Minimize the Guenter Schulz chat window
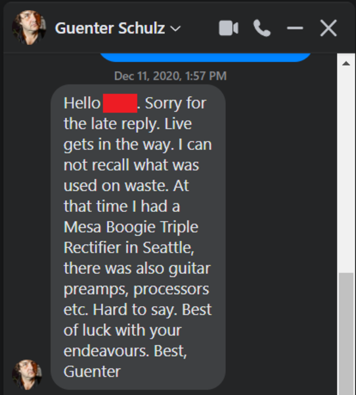Screen dimensions: 356x395 [x=295, y=28]
